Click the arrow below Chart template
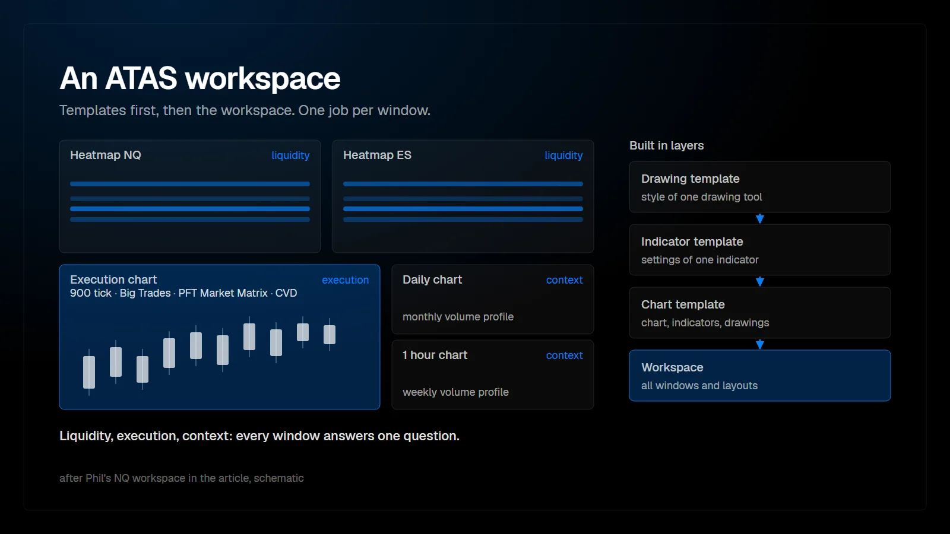Image resolution: width=950 pixels, height=534 pixels. 759,344
